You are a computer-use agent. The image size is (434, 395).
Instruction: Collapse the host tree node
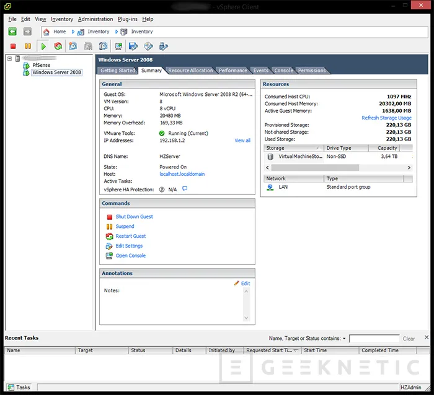point(9,59)
